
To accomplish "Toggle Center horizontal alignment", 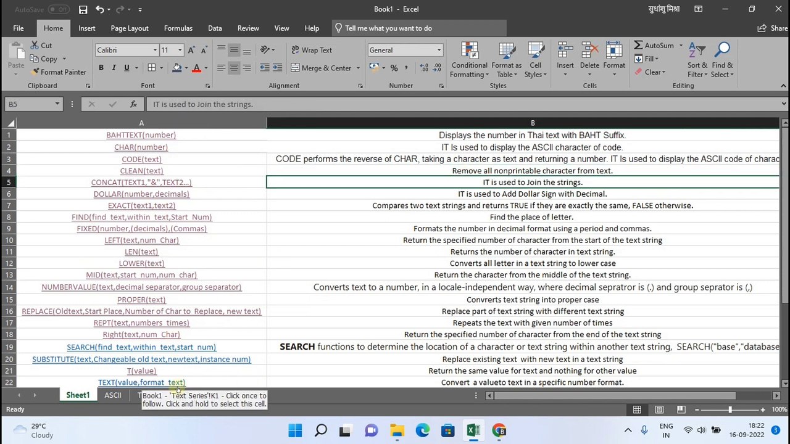I will (x=234, y=68).
